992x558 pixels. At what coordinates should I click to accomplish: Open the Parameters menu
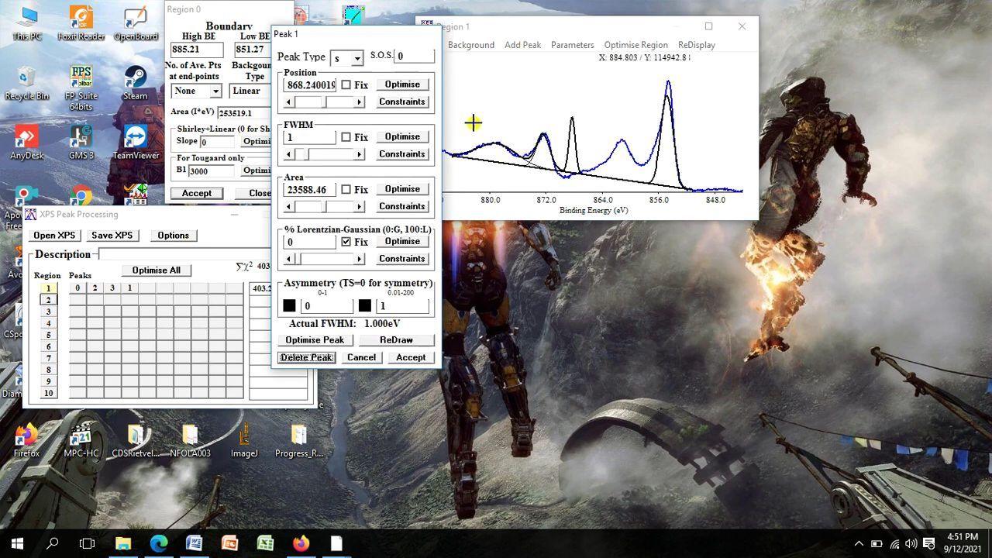click(572, 45)
